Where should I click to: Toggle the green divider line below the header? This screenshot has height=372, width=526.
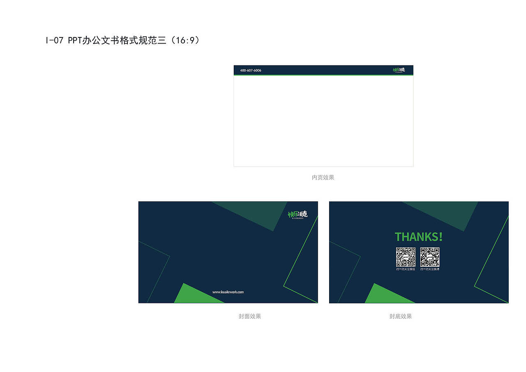tap(323, 75)
